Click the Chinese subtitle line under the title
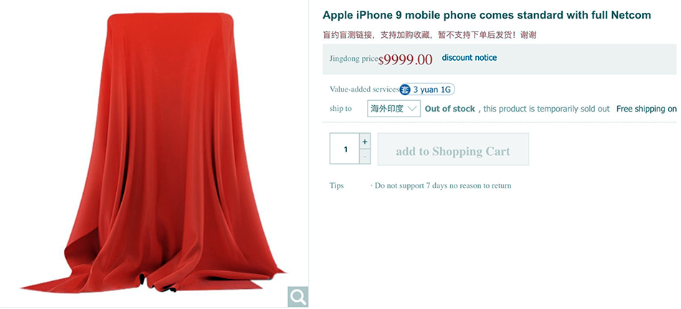Screen dimensions: 681x309 tap(429, 35)
